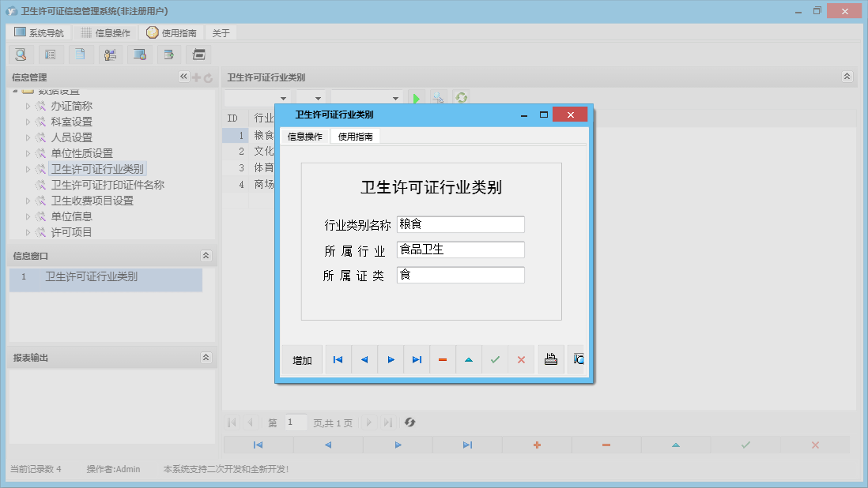Click the search/query icon in the toolbar

[21, 54]
